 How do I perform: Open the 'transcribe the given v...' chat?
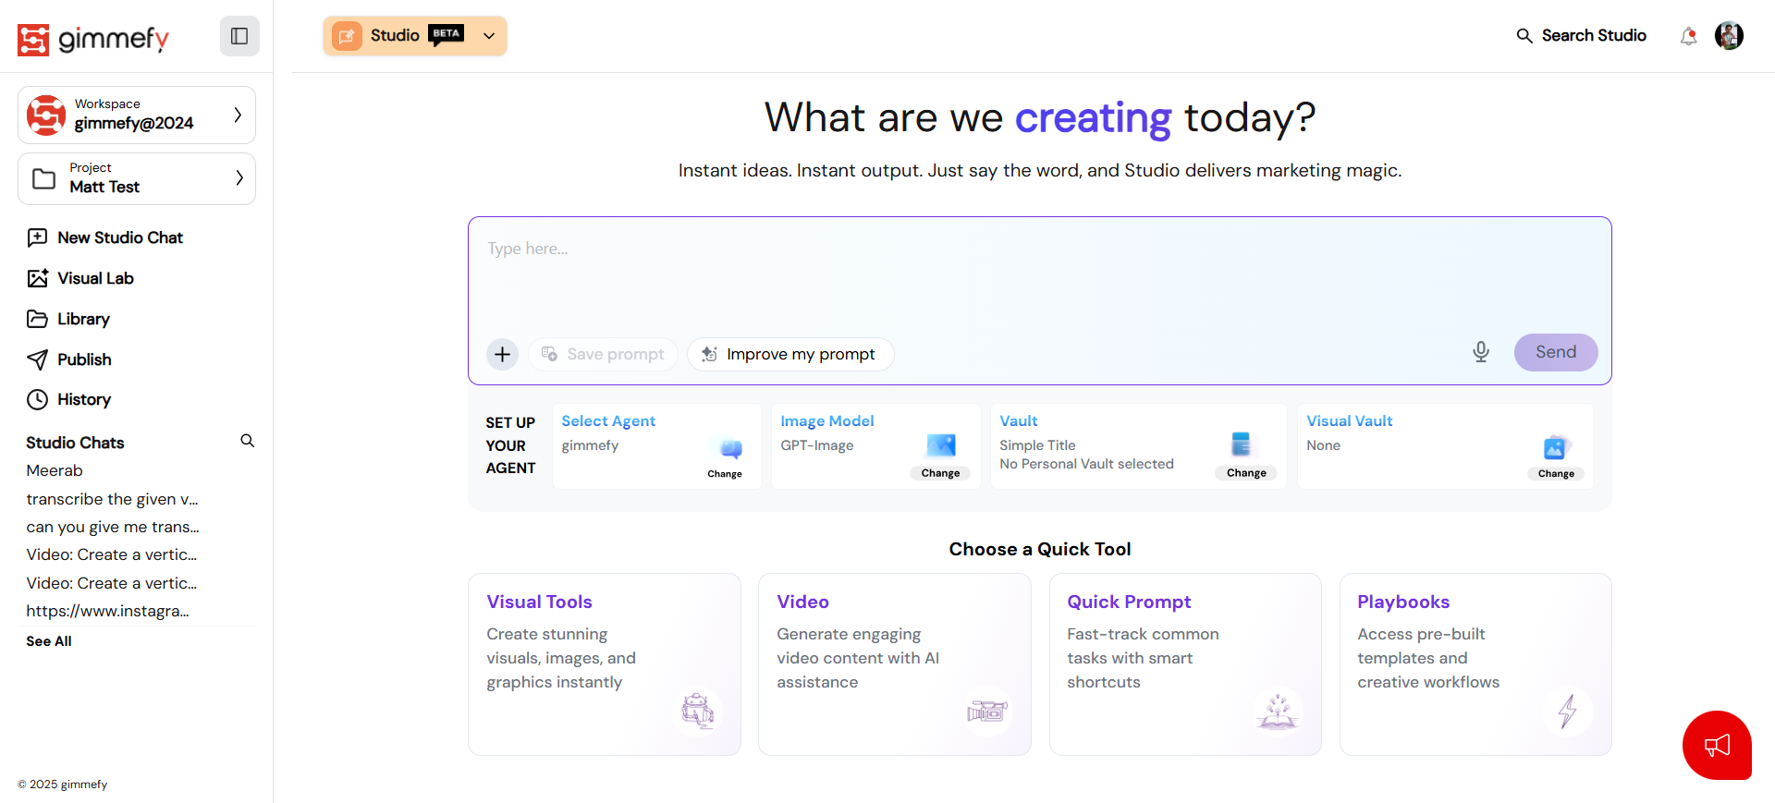tap(112, 499)
